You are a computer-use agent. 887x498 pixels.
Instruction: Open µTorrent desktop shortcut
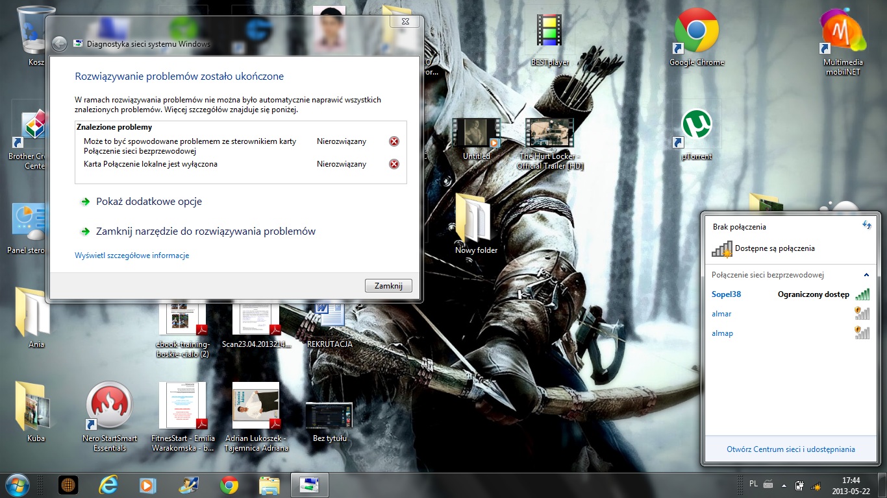pyautogui.click(x=696, y=134)
